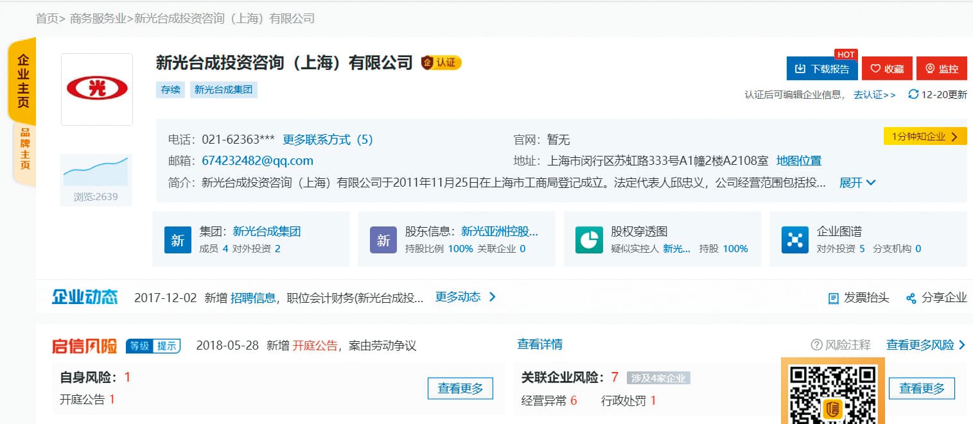The width and height of the screenshot is (973, 424).
Task: Click 分支机构 0 in 企业图谱 card
Action: coord(897,249)
